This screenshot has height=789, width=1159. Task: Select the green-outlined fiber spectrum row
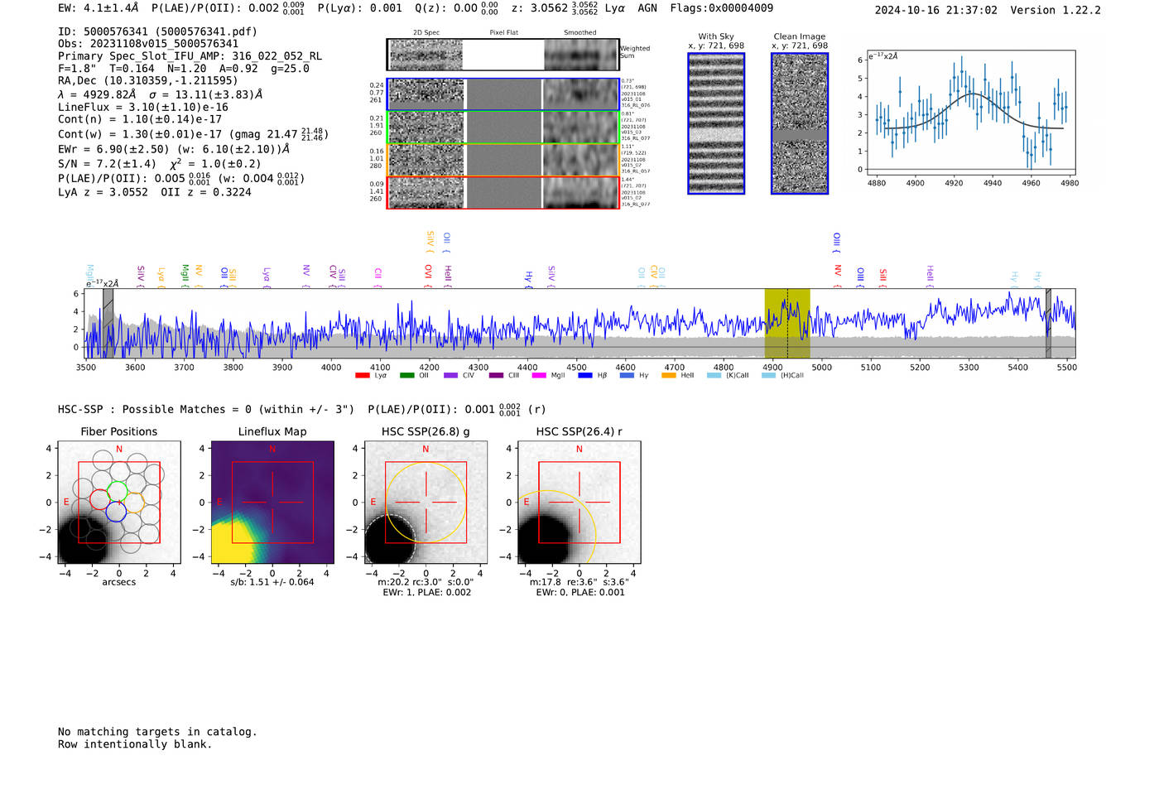point(503,127)
